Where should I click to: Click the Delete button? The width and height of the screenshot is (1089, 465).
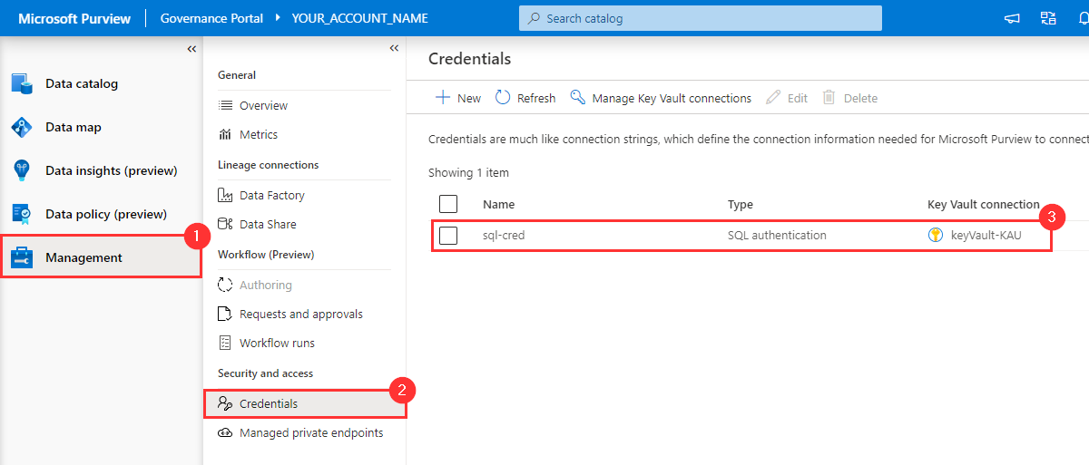(849, 98)
